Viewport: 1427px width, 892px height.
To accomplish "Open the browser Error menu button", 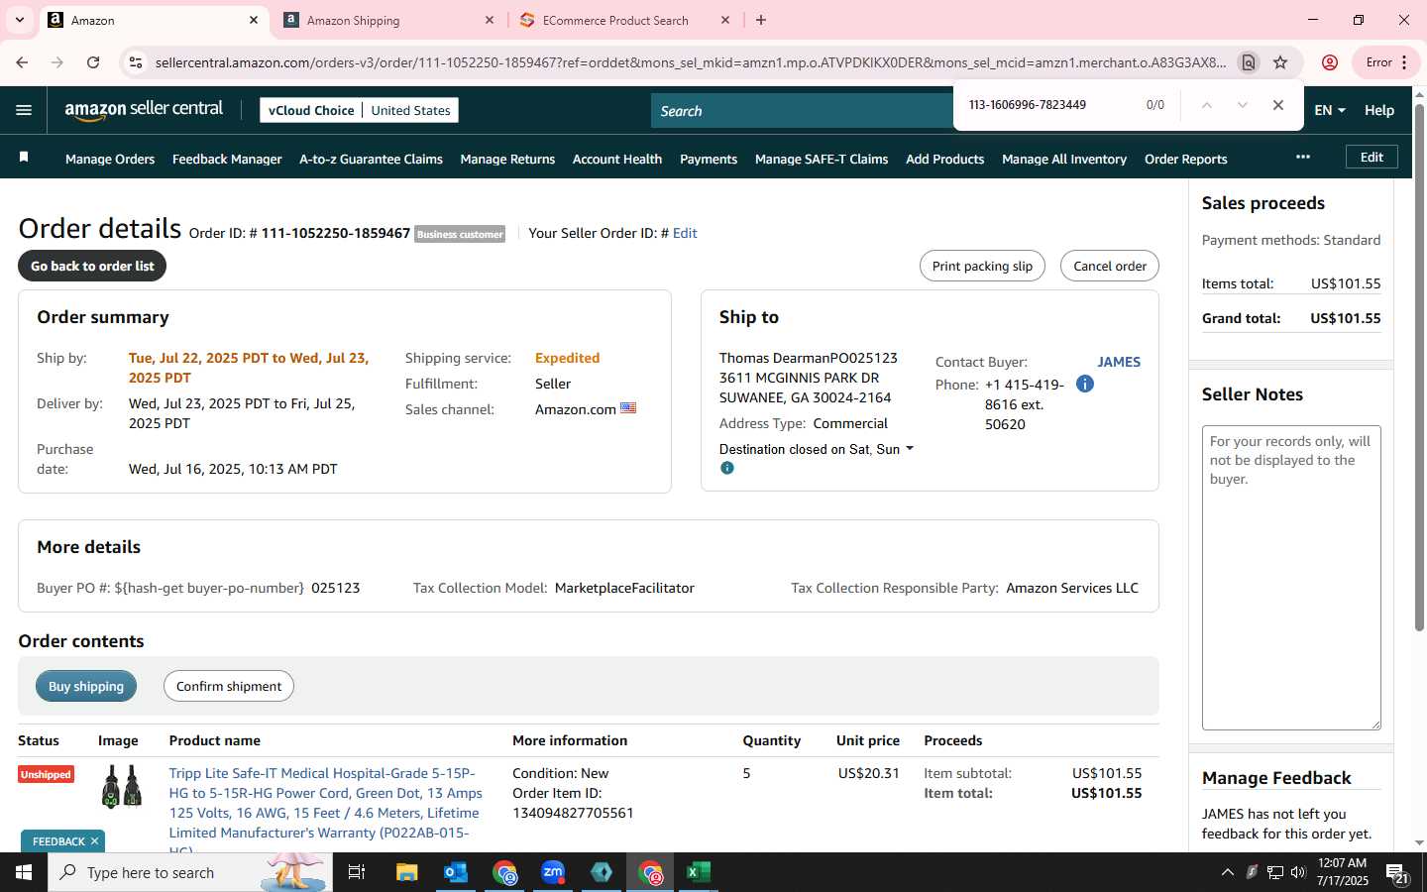I will tap(1386, 62).
